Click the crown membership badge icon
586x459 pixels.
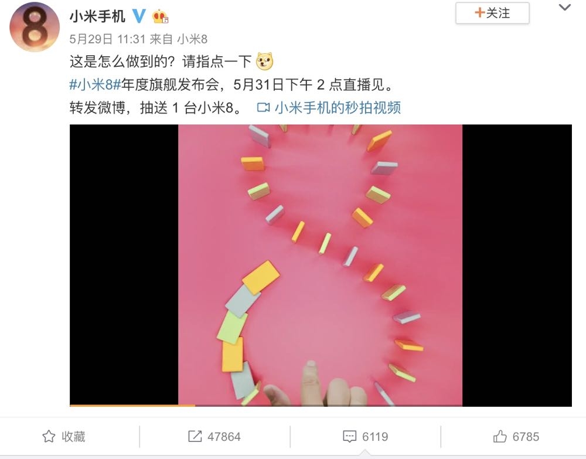(x=160, y=16)
